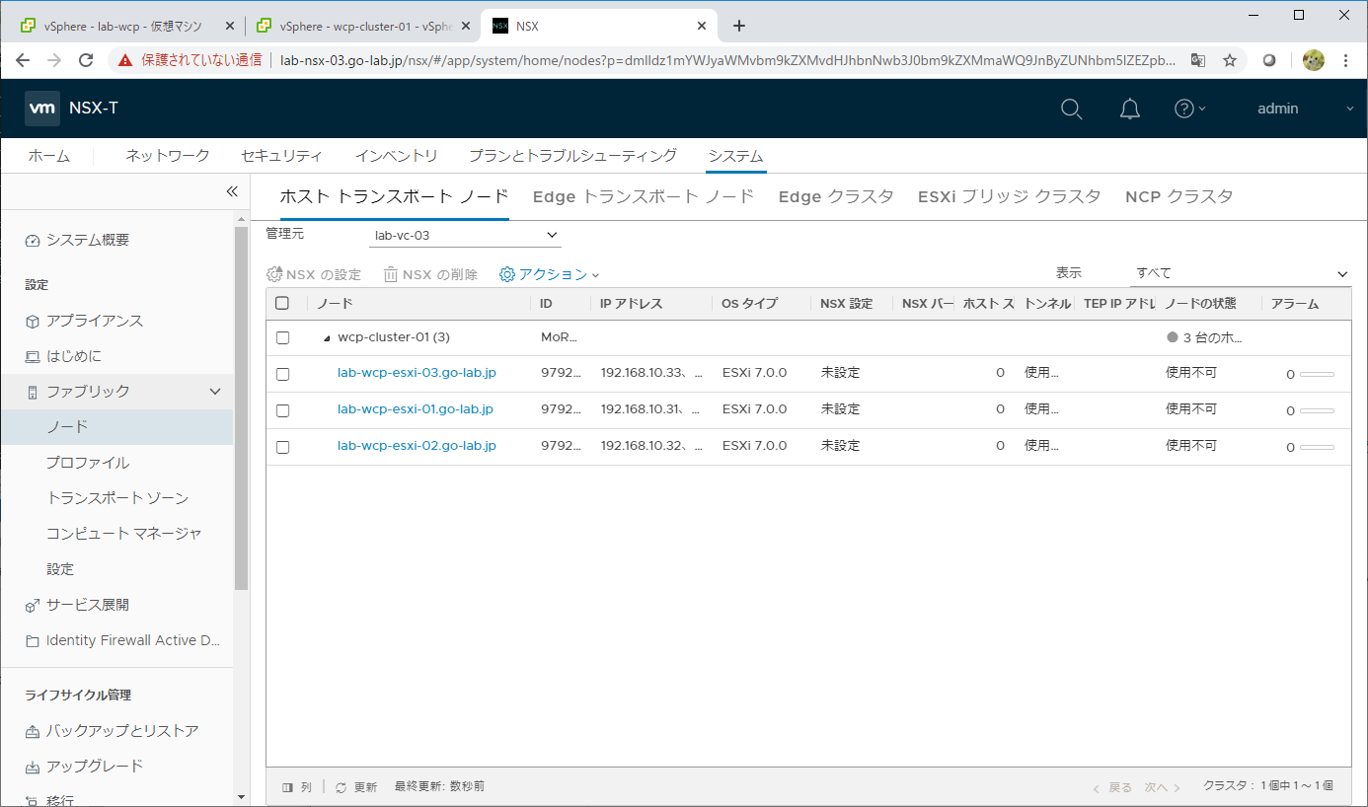Bookmark this page with the star icon

pyautogui.click(x=1230, y=60)
